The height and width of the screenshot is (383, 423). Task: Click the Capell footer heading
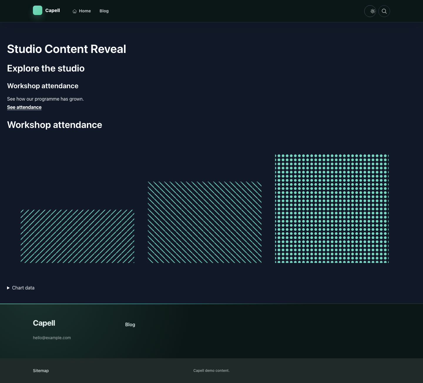click(x=44, y=323)
